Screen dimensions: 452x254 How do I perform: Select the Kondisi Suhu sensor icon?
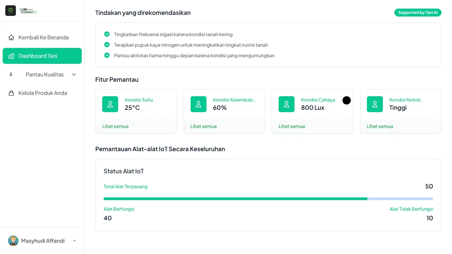(110, 104)
